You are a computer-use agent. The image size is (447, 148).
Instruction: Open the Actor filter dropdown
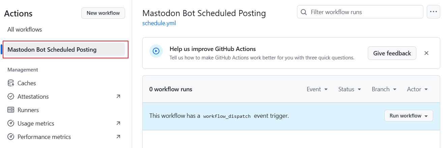pyautogui.click(x=417, y=89)
